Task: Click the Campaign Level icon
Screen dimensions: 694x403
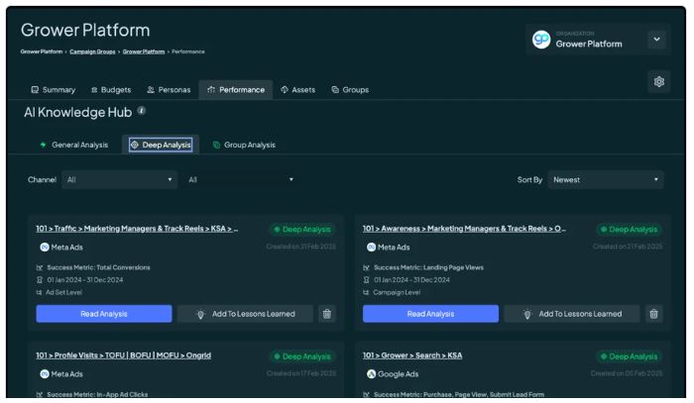Action: 366,292
